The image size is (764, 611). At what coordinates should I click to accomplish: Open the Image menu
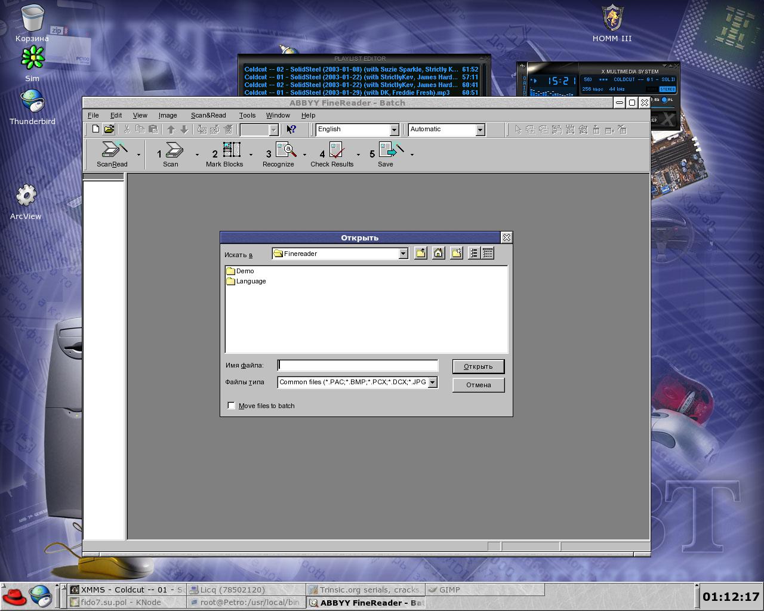pos(168,115)
